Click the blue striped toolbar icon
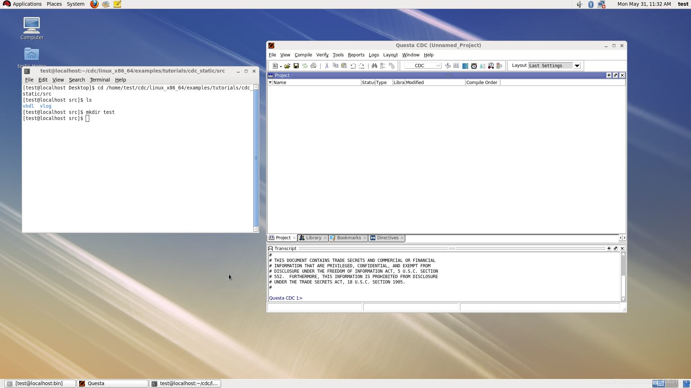The width and height of the screenshot is (691, 388). tap(465, 66)
